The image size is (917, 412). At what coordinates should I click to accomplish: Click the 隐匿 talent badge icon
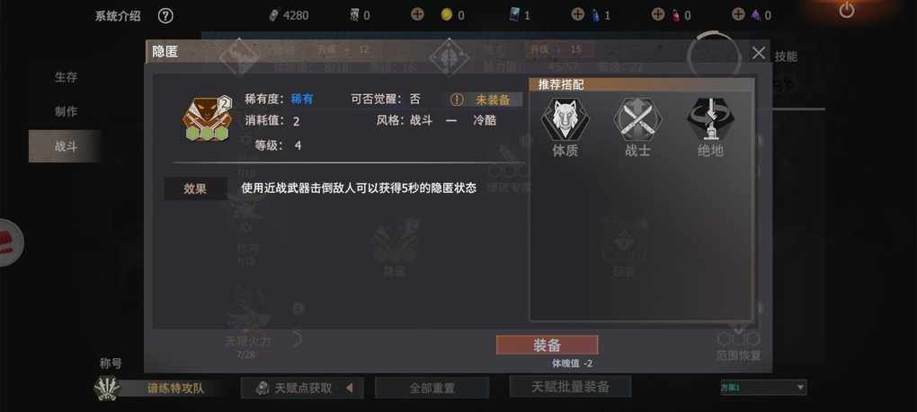(207, 119)
